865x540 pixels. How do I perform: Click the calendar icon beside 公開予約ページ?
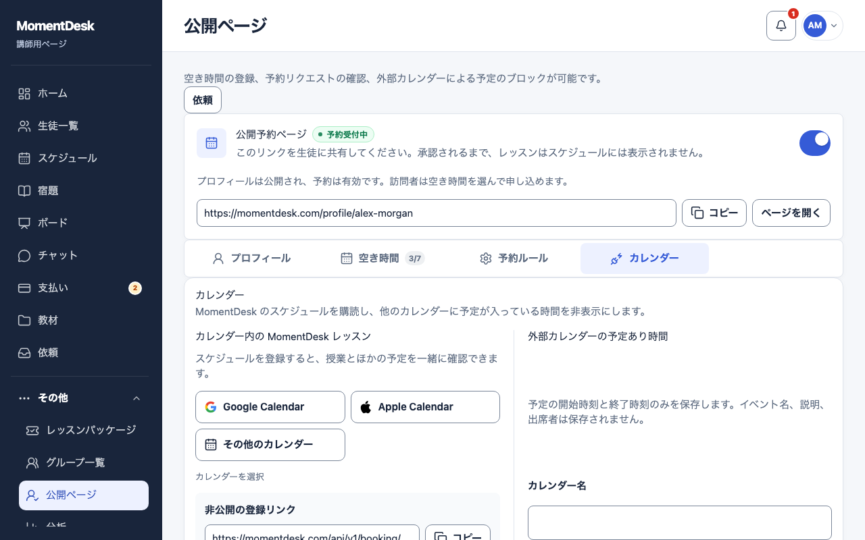(212, 143)
